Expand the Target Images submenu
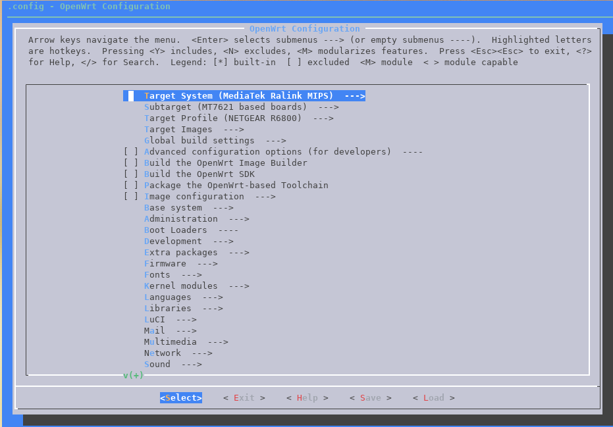 coord(194,130)
